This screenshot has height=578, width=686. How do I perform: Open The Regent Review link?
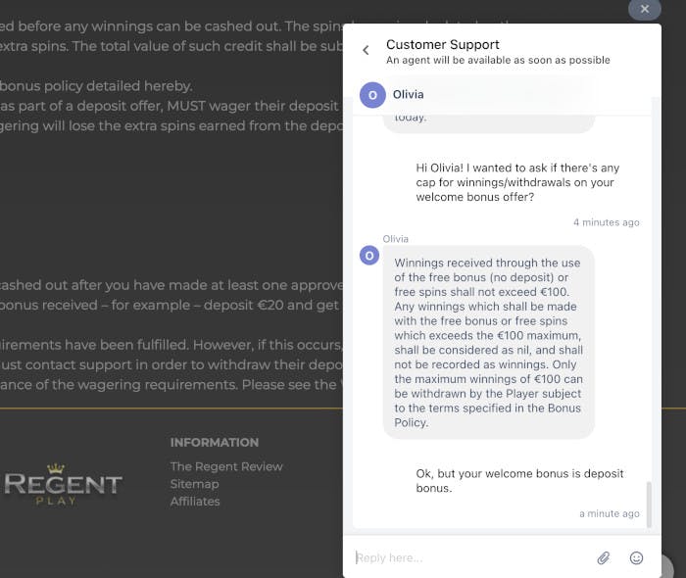tap(226, 466)
